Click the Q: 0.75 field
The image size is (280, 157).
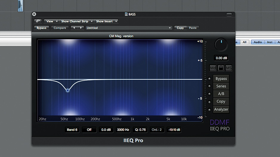[140, 130]
